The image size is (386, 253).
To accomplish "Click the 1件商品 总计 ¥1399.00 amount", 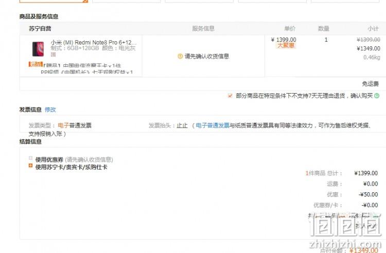I will (366, 173).
